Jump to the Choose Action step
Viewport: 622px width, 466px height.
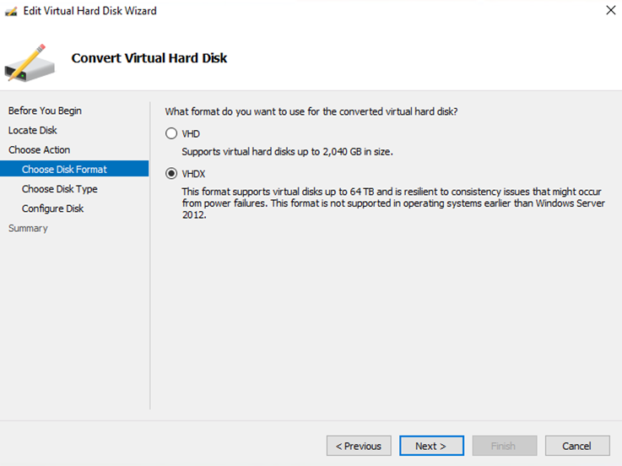pos(39,149)
